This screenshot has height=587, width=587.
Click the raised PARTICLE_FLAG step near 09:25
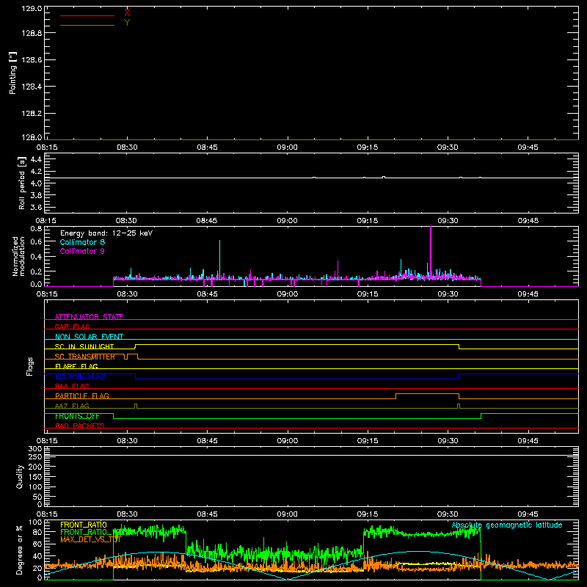tap(427, 394)
